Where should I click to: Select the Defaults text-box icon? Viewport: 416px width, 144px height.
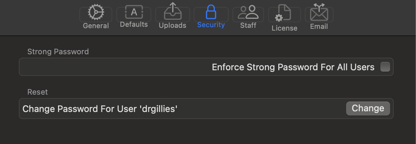[134, 12]
